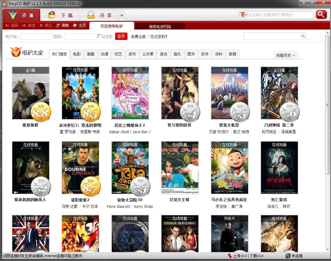Click the 又见女王蜂 title link
This screenshot has width=331, height=261.
point(179,200)
